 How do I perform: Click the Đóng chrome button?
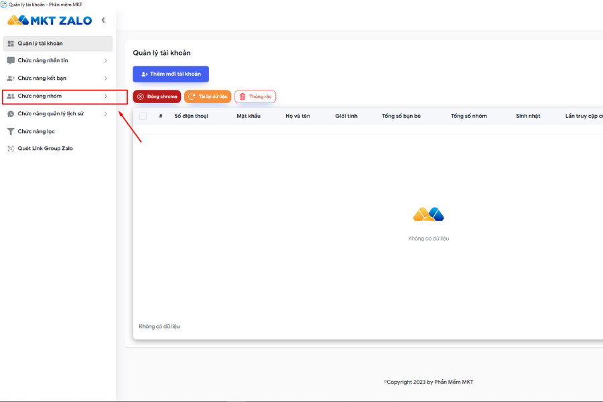[x=157, y=96]
